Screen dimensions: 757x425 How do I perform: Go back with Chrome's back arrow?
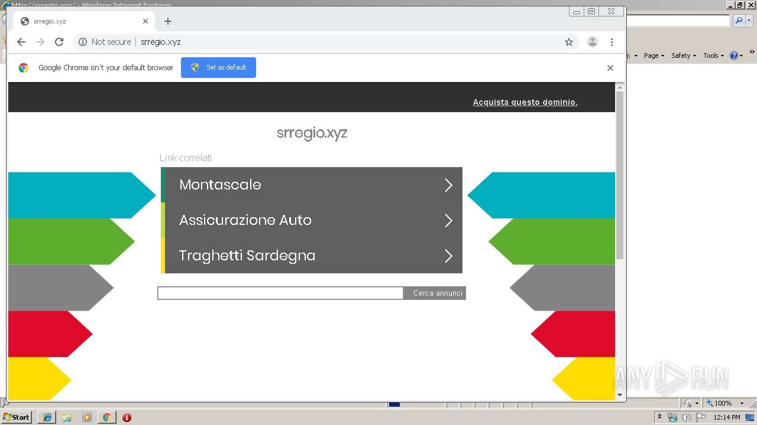click(21, 42)
